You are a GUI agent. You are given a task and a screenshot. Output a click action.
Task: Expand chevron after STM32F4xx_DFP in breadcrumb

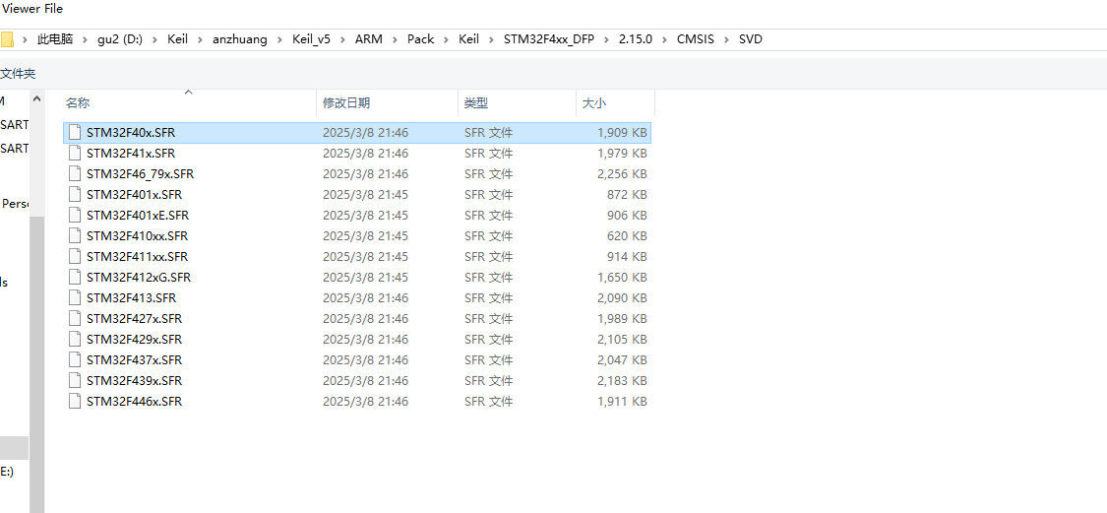point(607,39)
